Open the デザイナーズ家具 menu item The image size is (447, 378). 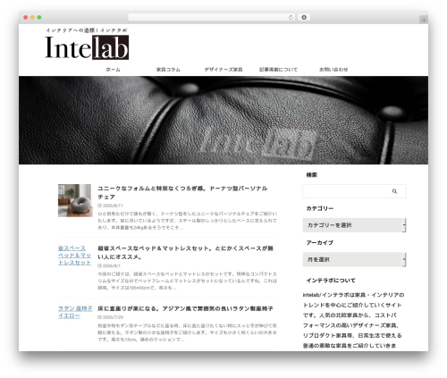click(x=223, y=70)
